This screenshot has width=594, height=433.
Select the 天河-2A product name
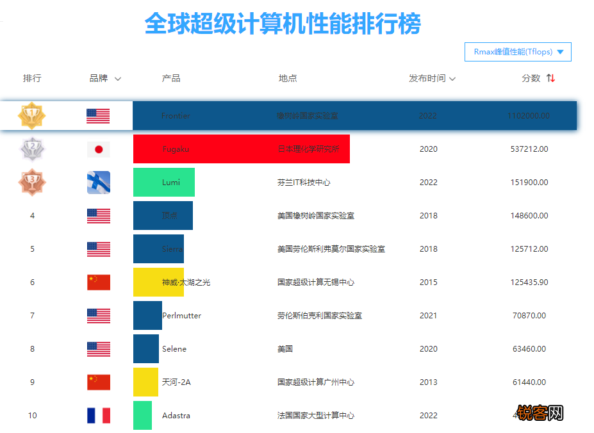click(x=176, y=382)
